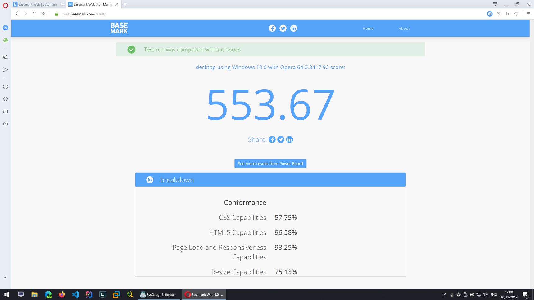Click the 75.13% Resize value
Image resolution: width=534 pixels, height=300 pixels.
(x=286, y=272)
